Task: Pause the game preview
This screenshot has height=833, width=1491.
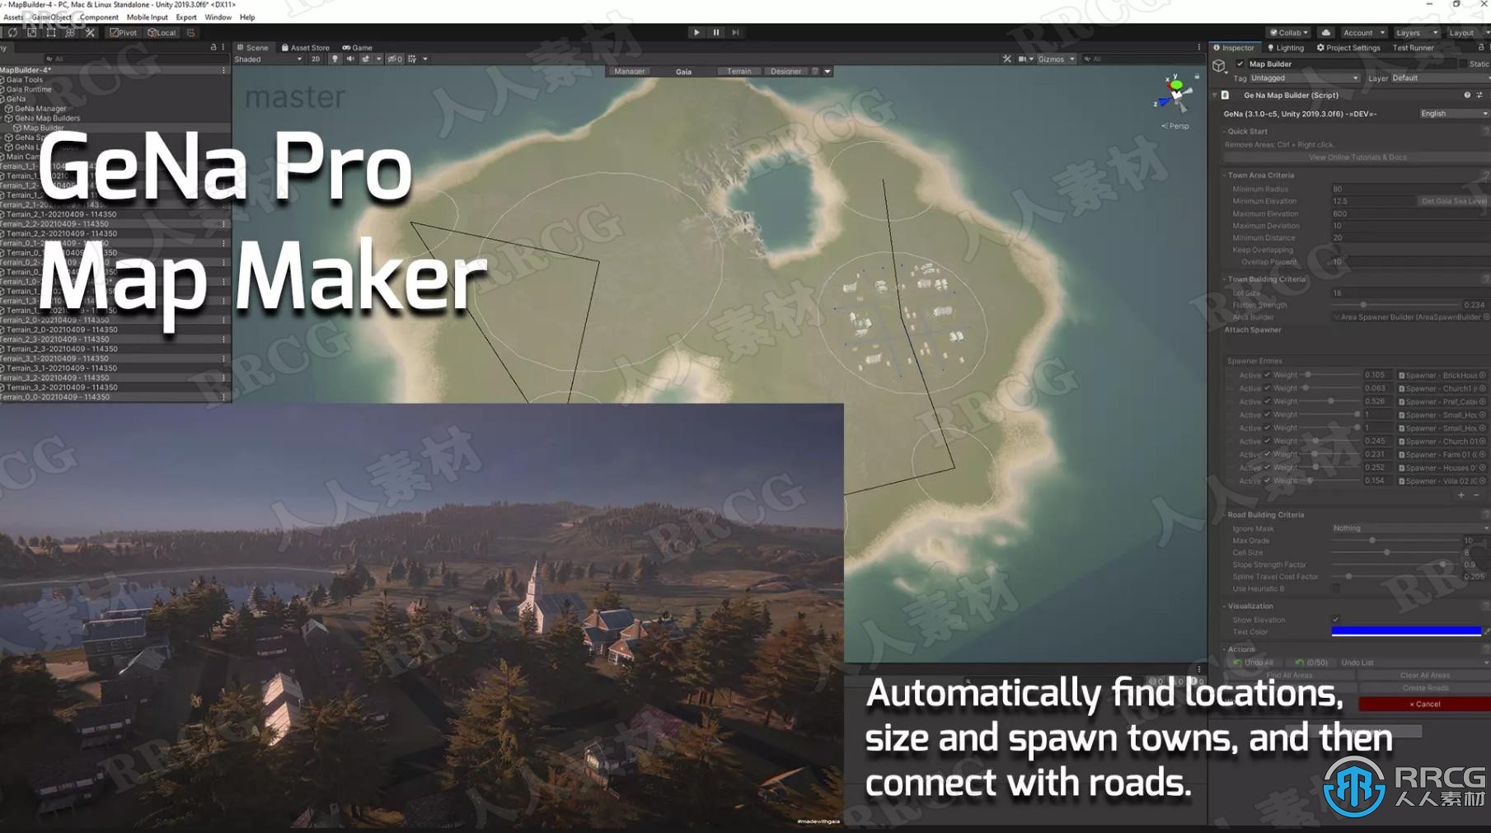Action: point(716,32)
